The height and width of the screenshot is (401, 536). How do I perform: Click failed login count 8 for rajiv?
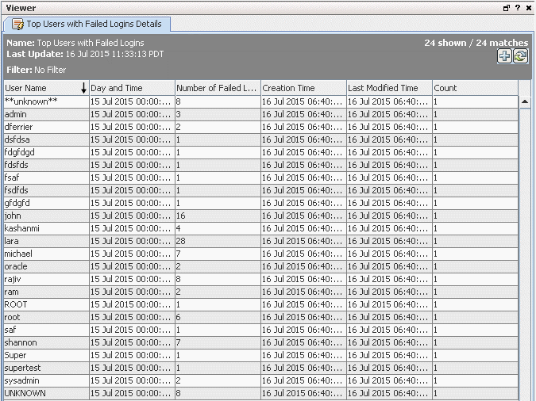(x=179, y=279)
